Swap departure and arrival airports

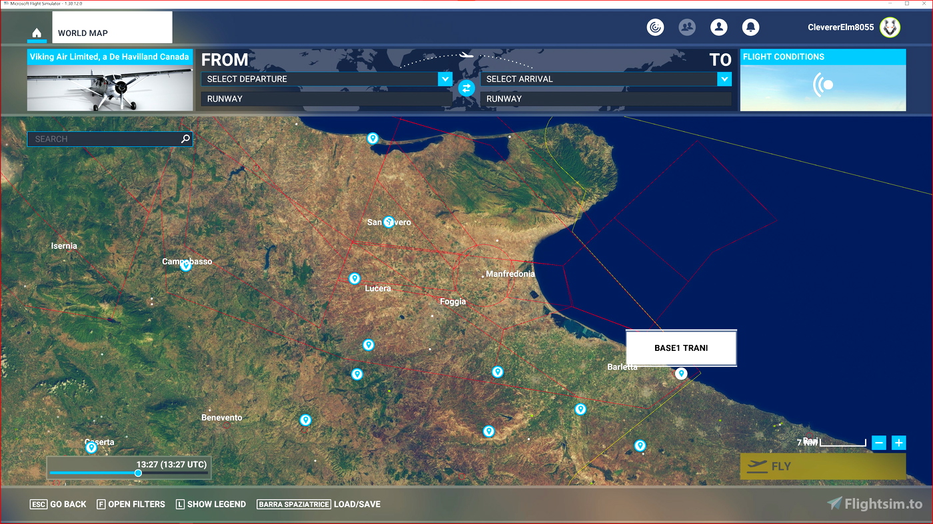[467, 88]
